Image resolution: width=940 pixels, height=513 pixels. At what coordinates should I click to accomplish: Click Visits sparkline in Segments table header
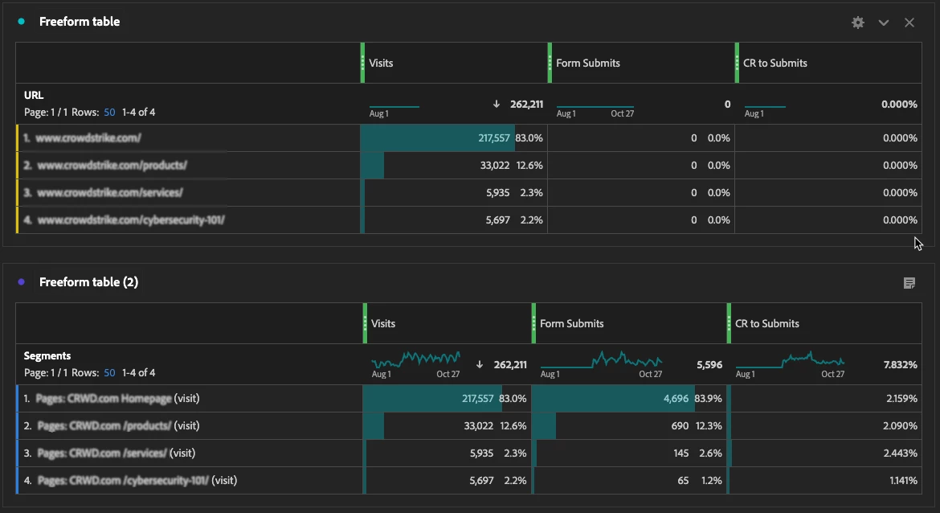[x=415, y=359]
